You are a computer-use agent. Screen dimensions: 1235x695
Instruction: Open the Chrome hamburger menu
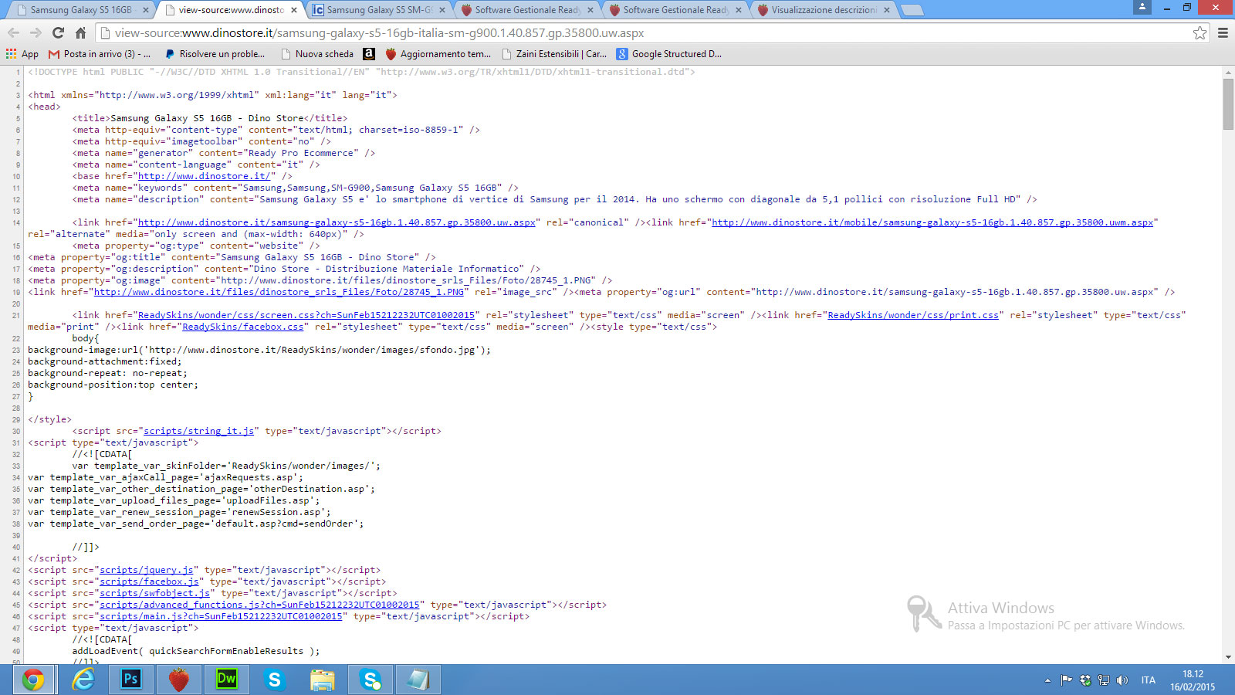[x=1223, y=32]
